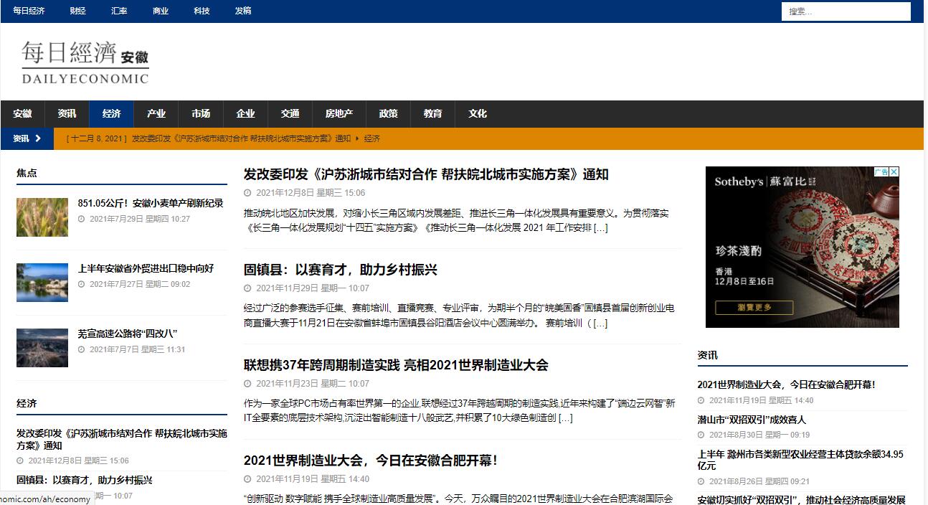Open the lakeside village thumbnail for 外贸 story
Viewport: 928px width, 505px height.
(x=42, y=283)
